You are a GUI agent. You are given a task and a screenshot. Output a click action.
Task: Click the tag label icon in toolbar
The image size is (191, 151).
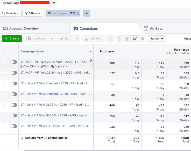click(x=142, y=39)
